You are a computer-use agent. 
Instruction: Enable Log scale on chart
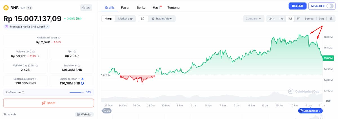(321, 19)
